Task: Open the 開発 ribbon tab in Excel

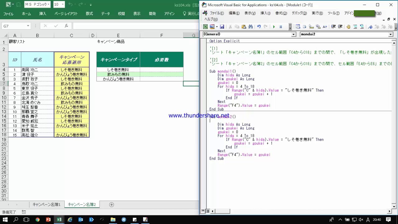Action: click(x=152, y=14)
